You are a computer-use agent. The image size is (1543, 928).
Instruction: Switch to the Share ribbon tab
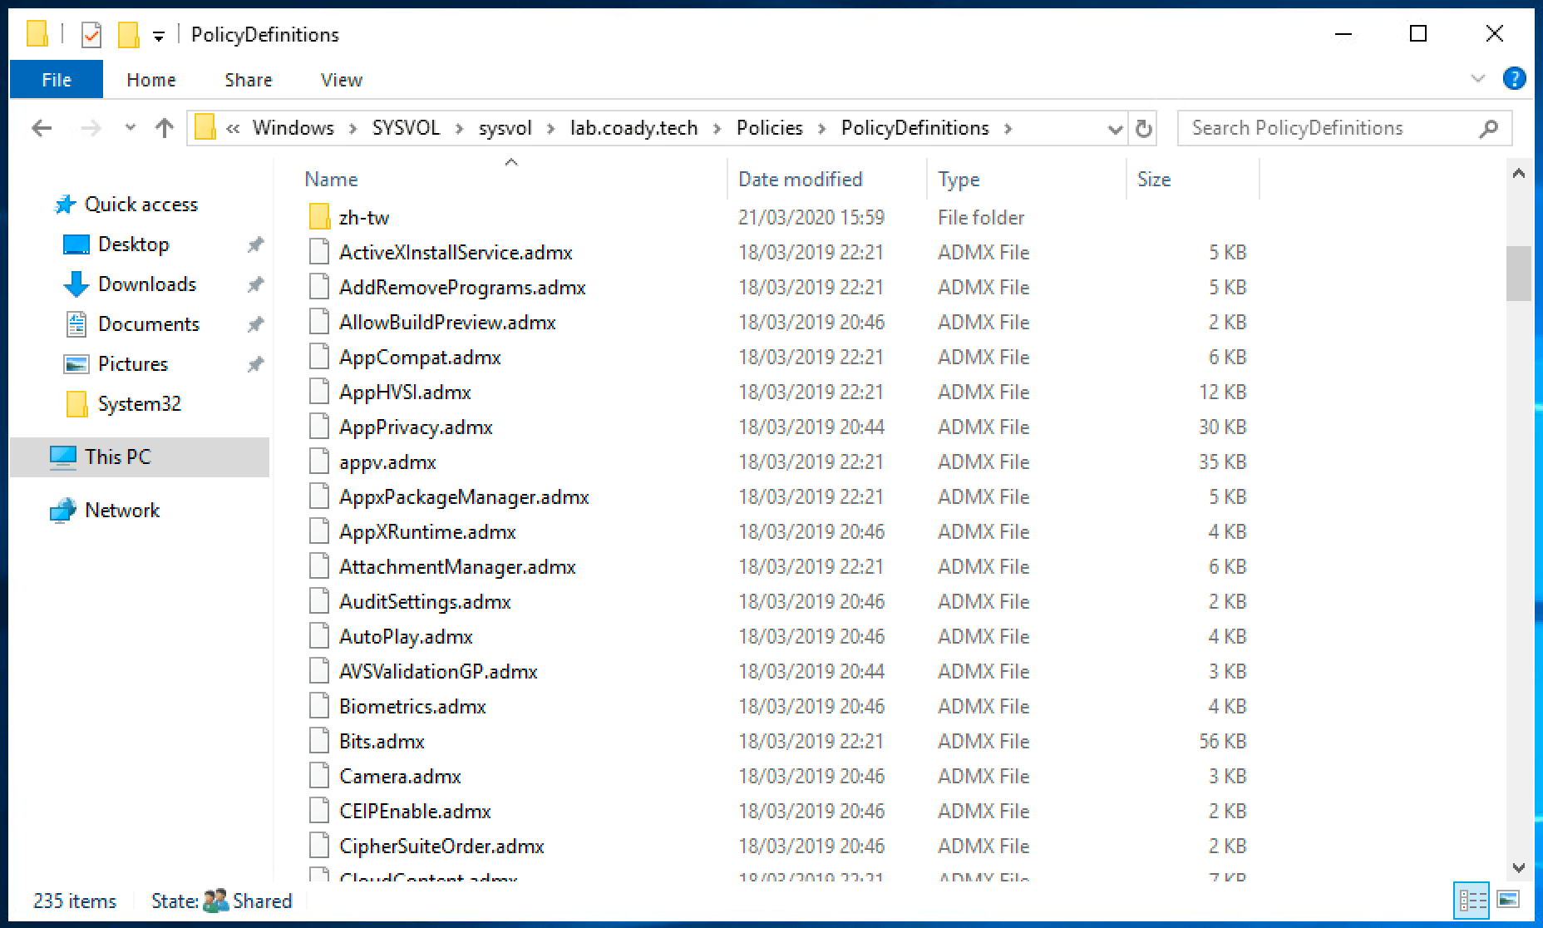pyautogui.click(x=249, y=80)
